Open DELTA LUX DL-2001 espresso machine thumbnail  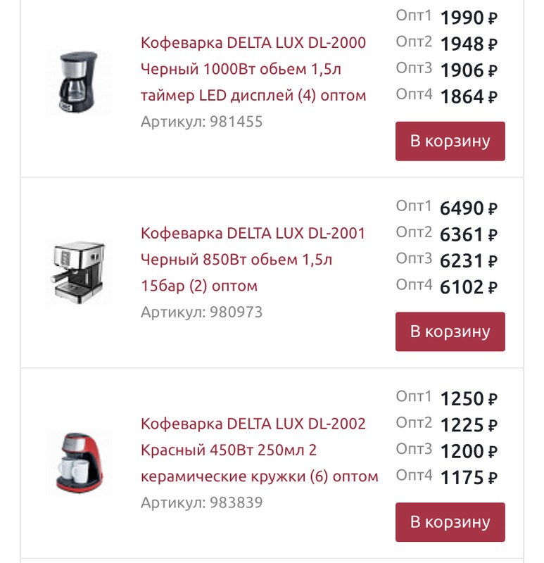[x=79, y=272]
